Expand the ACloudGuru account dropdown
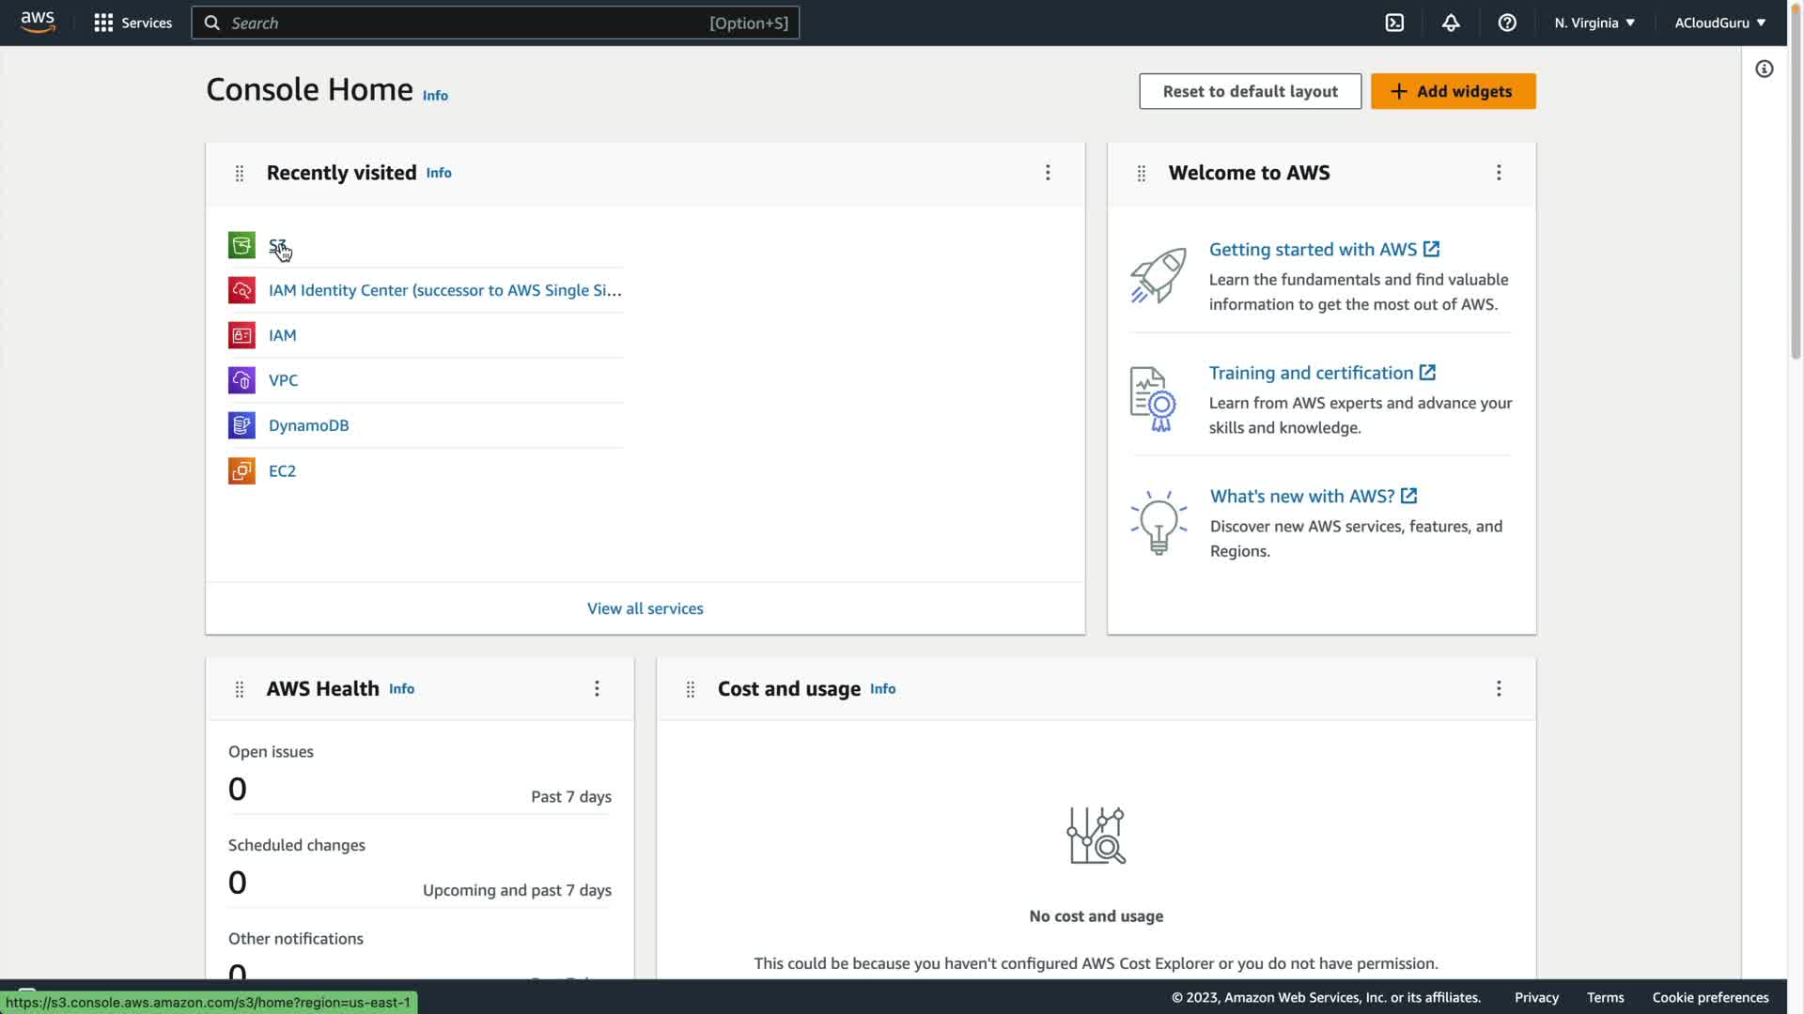Image resolution: width=1804 pixels, height=1014 pixels. coord(1719,23)
